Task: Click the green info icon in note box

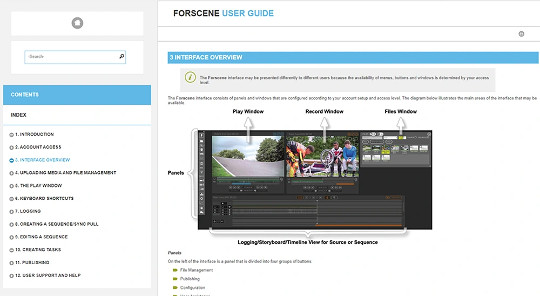Action: 190,77
